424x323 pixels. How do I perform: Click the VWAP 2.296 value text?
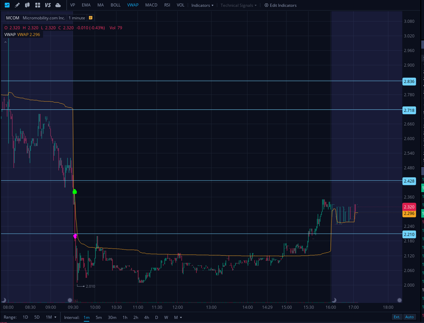(x=29, y=34)
